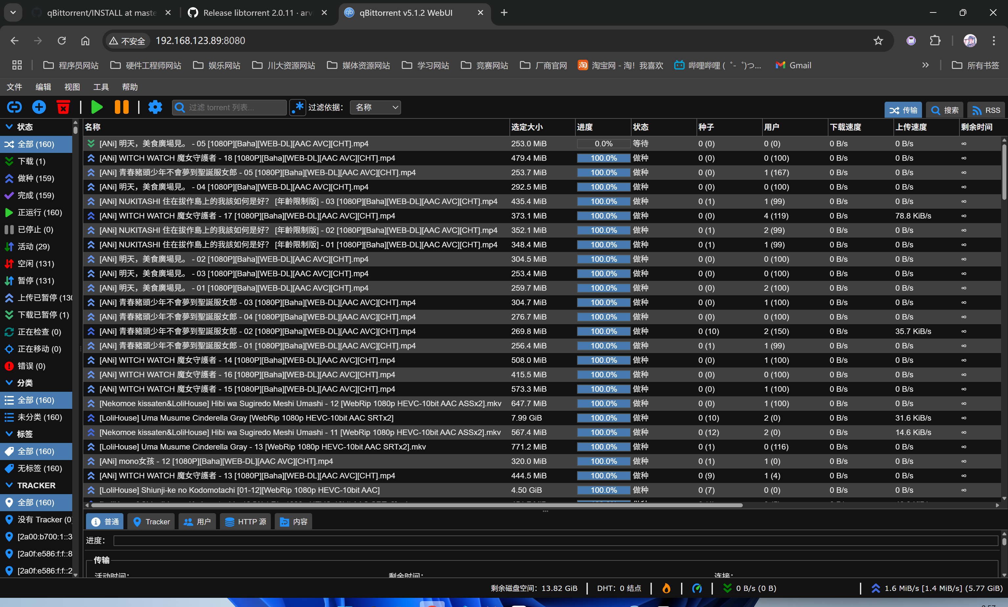Click the add torrent link icon
Screen dimensions: 1008x607
click(x=14, y=107)
